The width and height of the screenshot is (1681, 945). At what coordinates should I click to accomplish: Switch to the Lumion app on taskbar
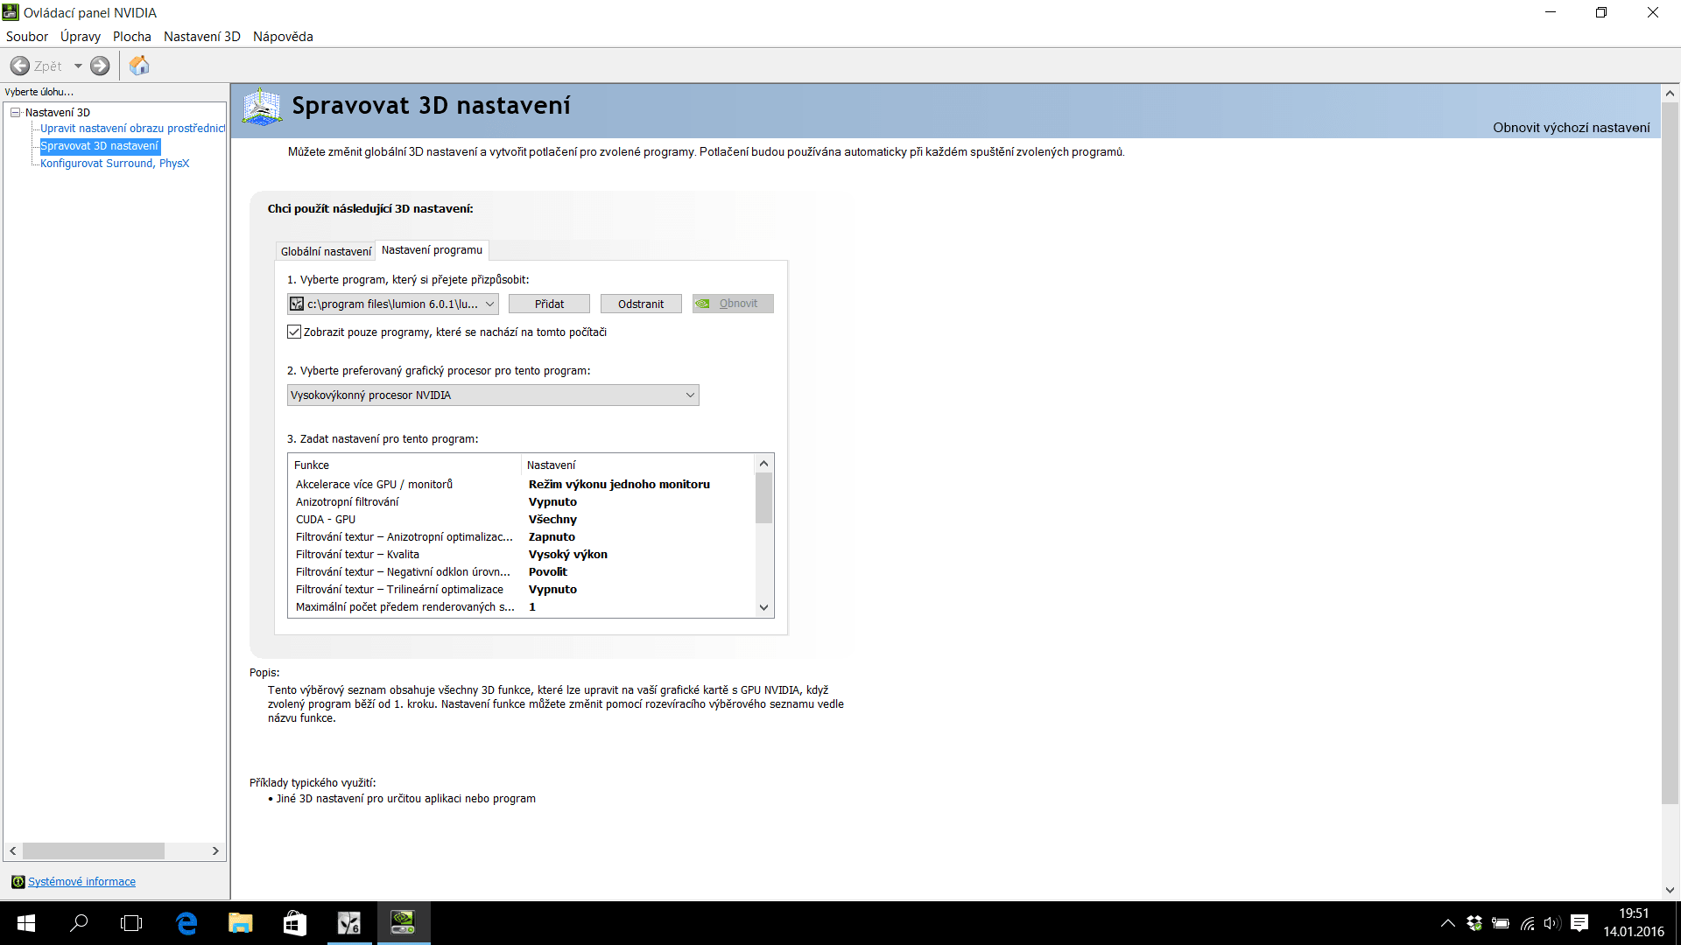click(348, 923)
